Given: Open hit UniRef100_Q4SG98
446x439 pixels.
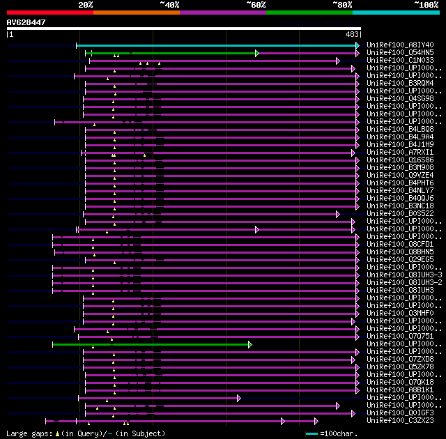Looking at the screenshot, I should pyautogui.click(x=400, y=99).
